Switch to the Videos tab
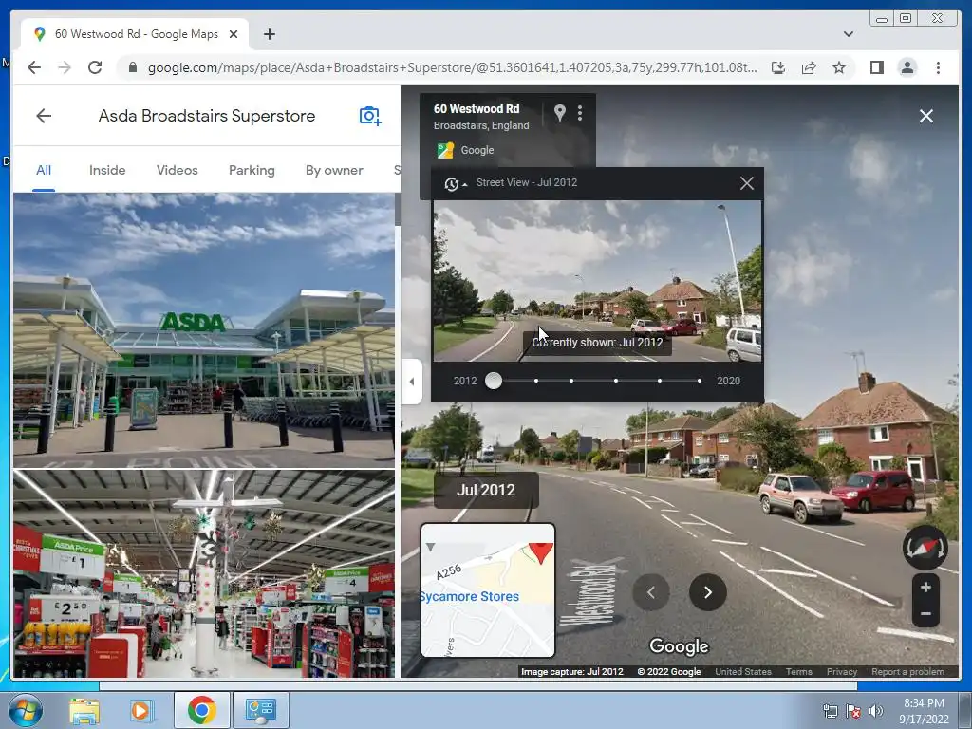The width and height of the screenshot is (972, 729). 177,170
